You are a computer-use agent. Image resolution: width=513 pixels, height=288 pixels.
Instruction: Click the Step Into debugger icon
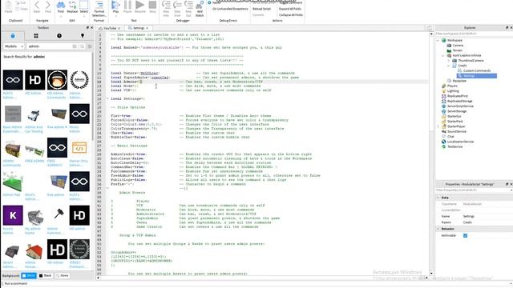pyautogui.click(x=166, y=9)
